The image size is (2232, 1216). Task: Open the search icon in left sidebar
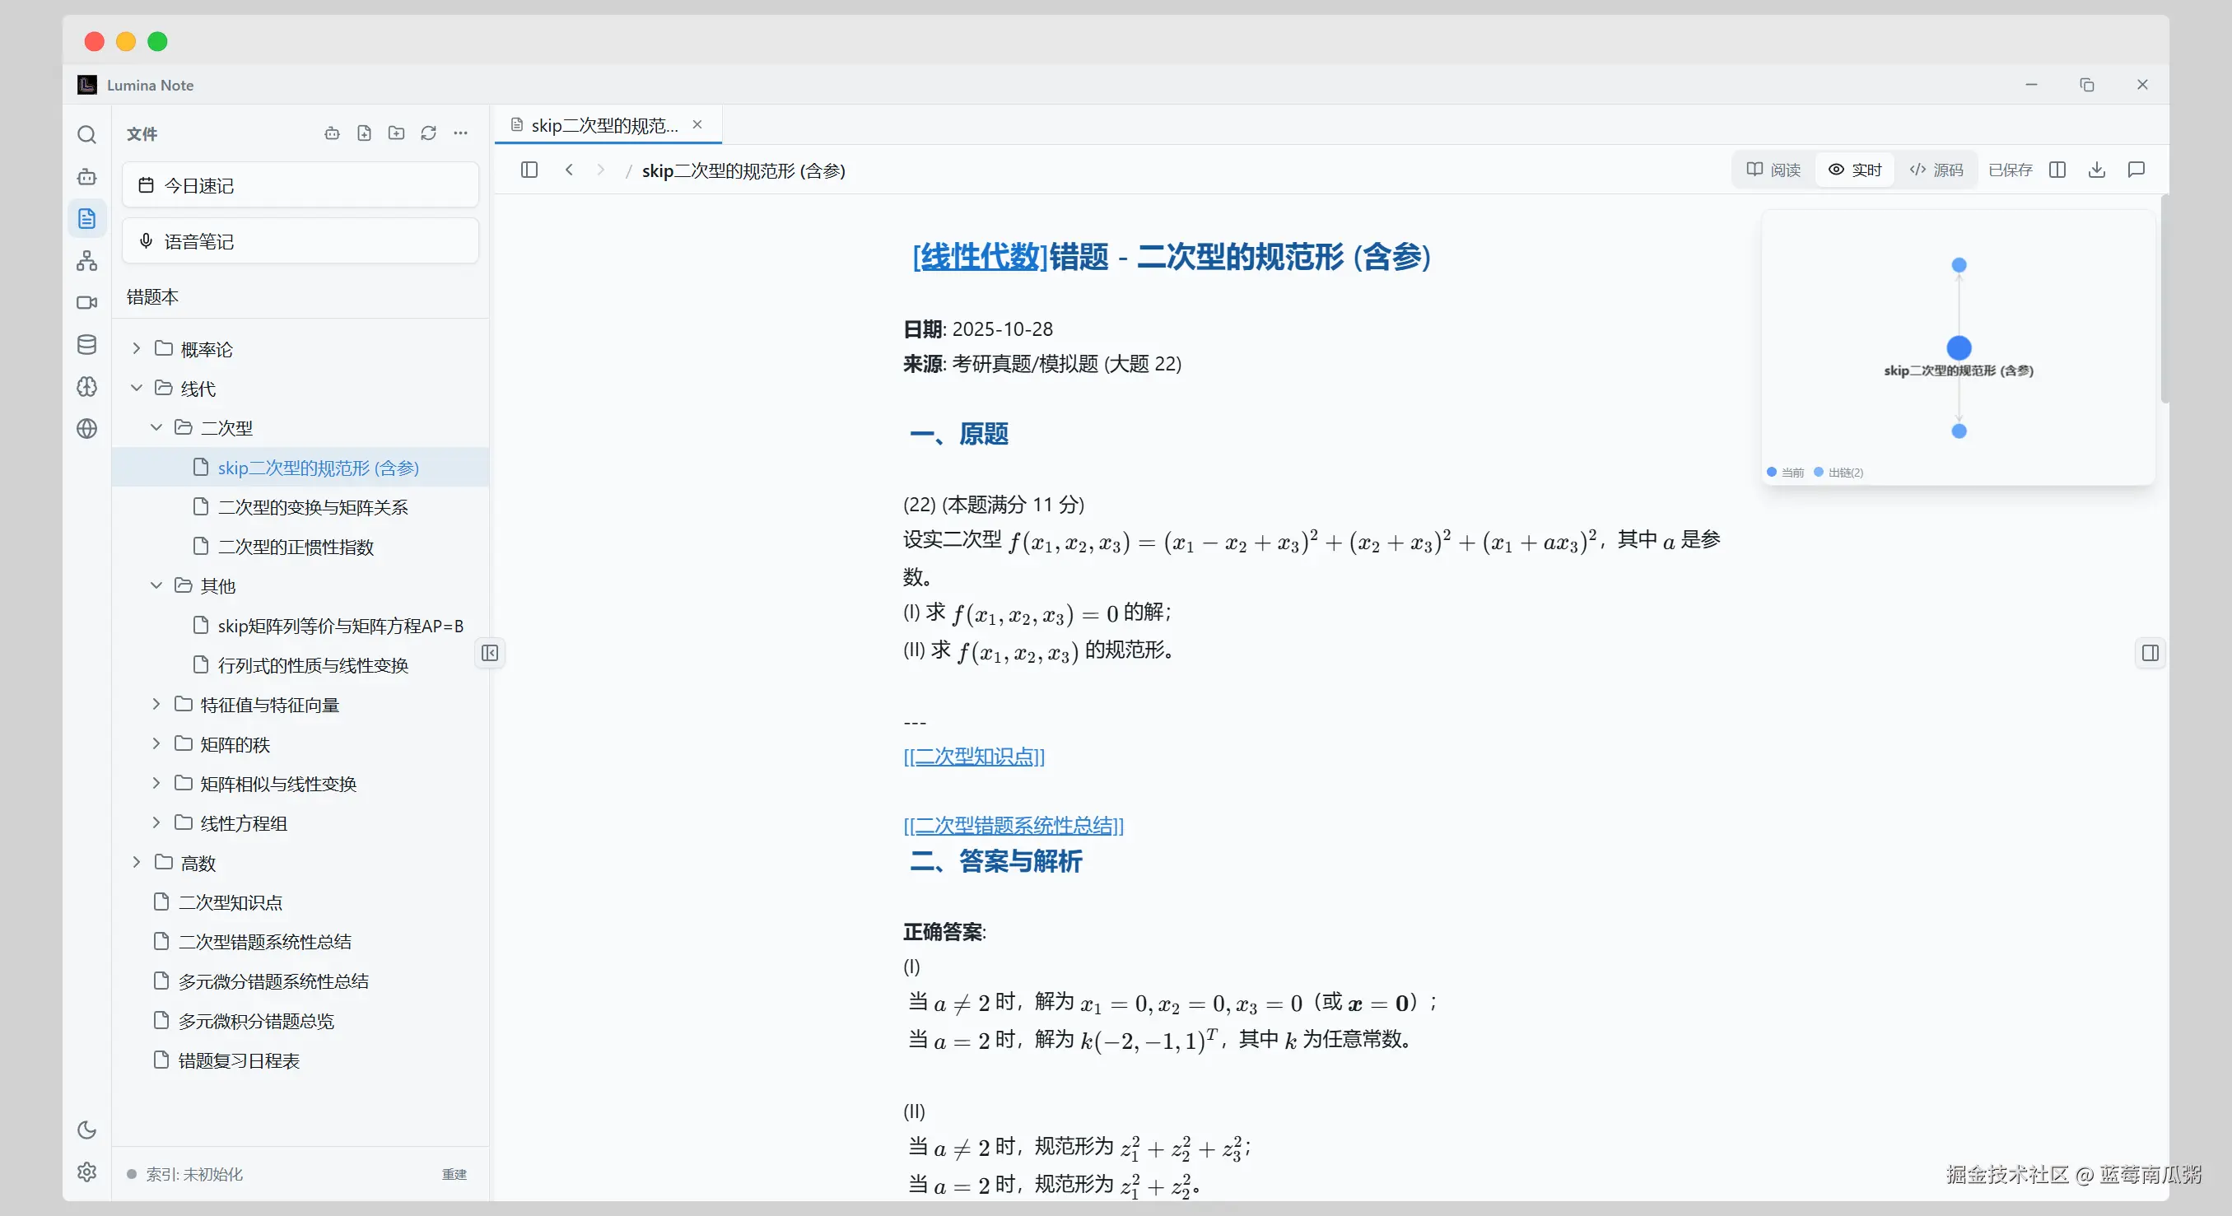86,134
